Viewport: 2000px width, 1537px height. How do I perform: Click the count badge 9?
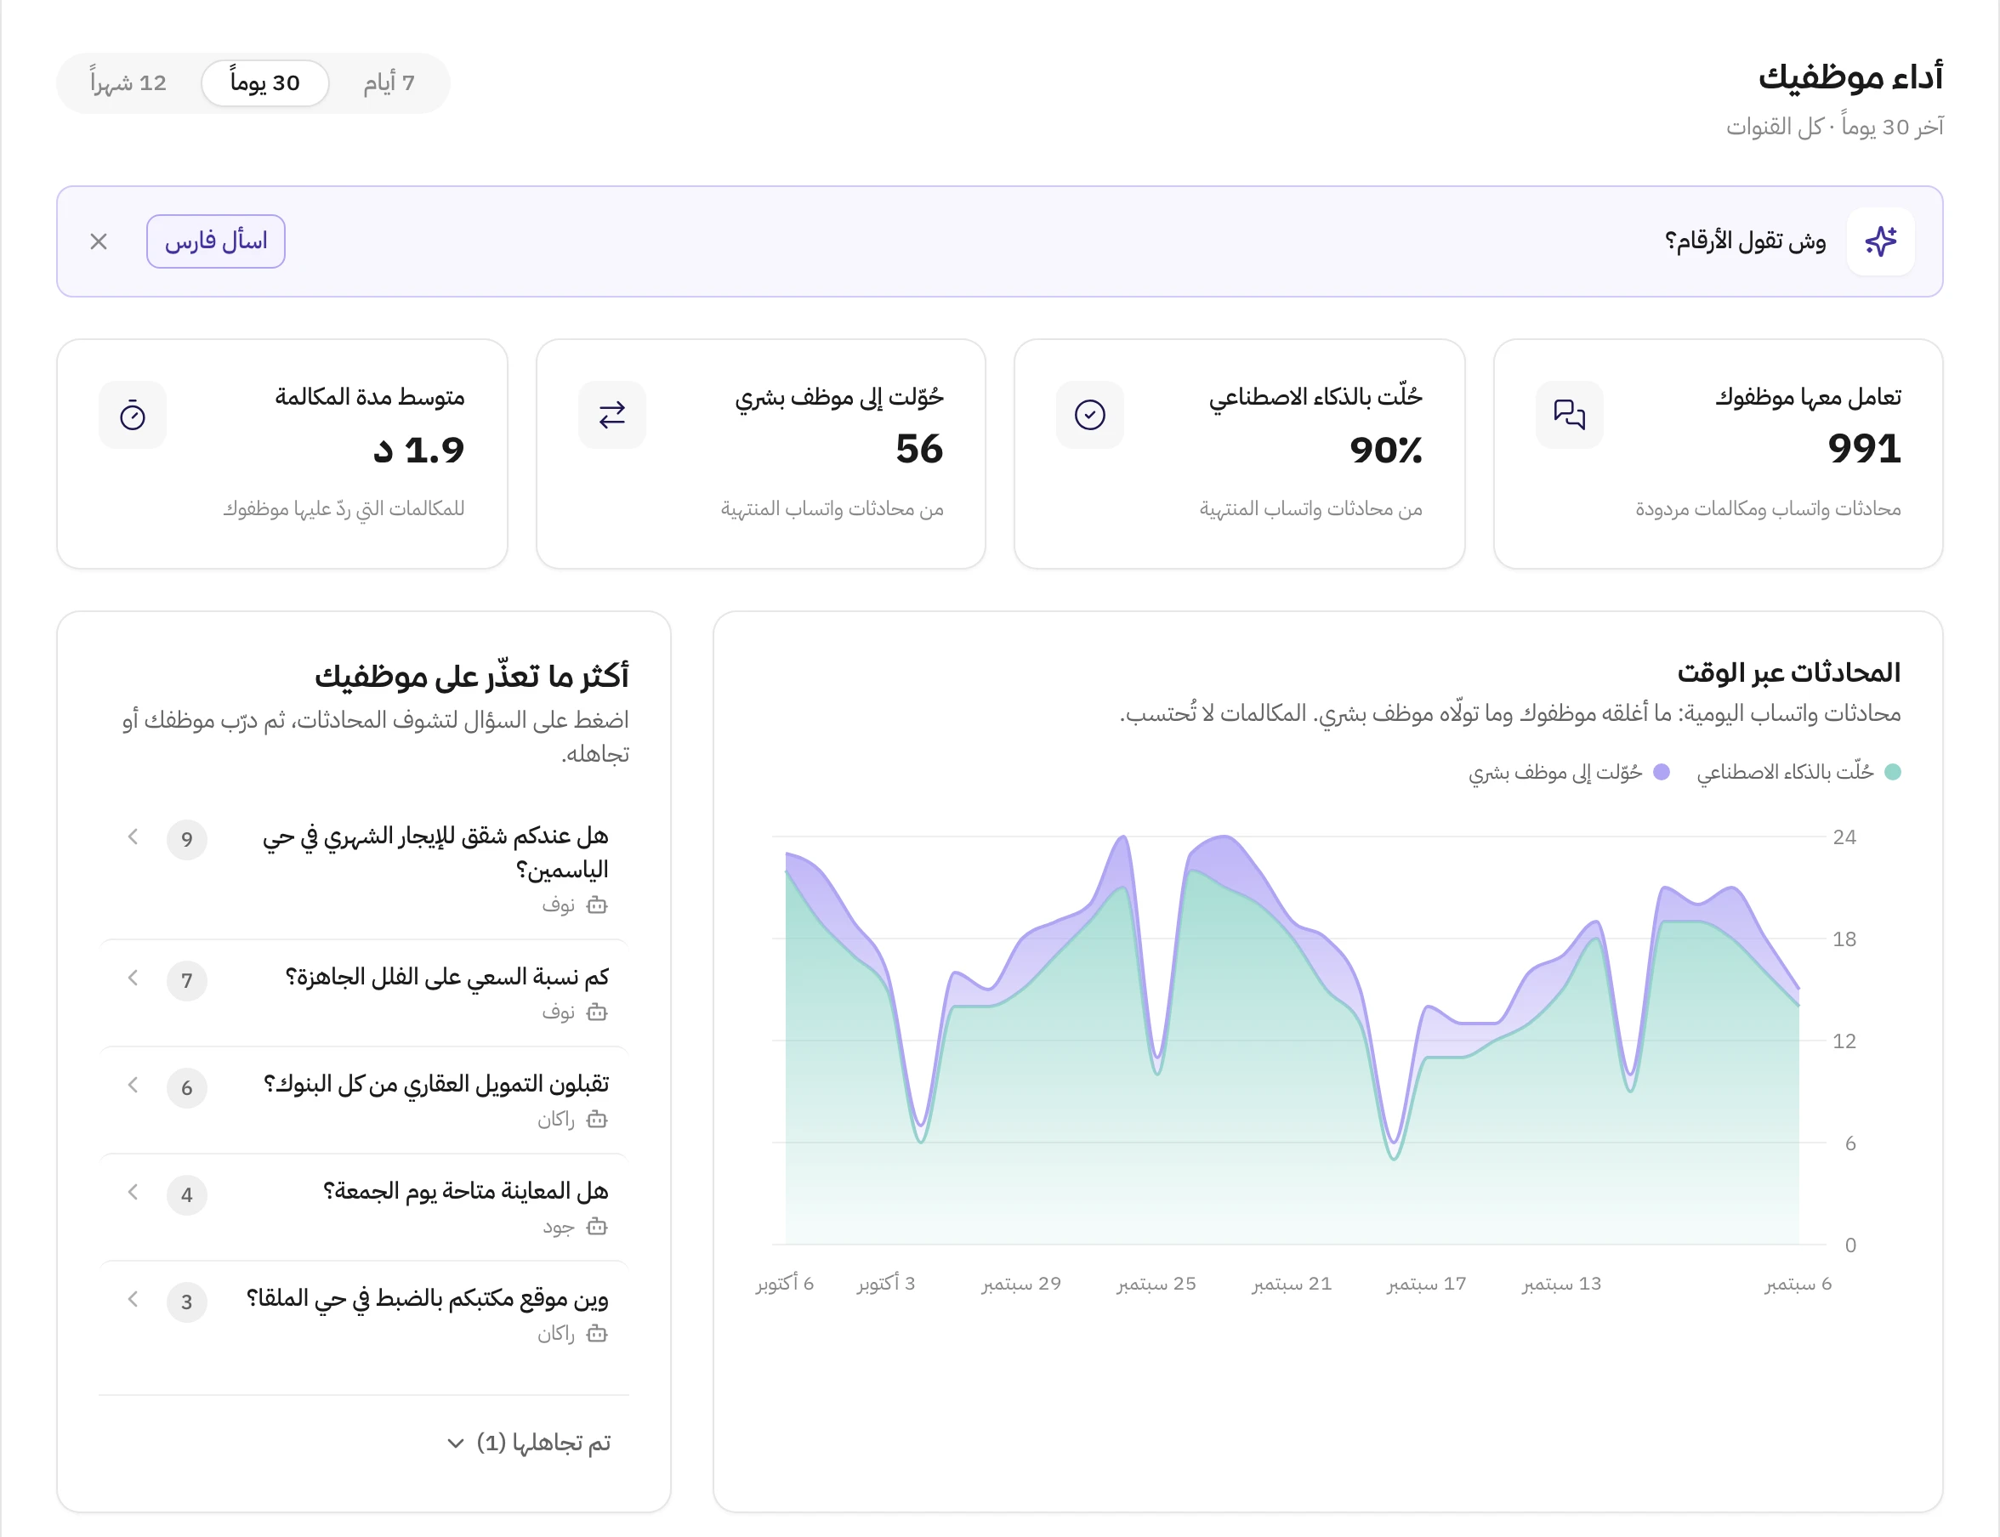186,839
